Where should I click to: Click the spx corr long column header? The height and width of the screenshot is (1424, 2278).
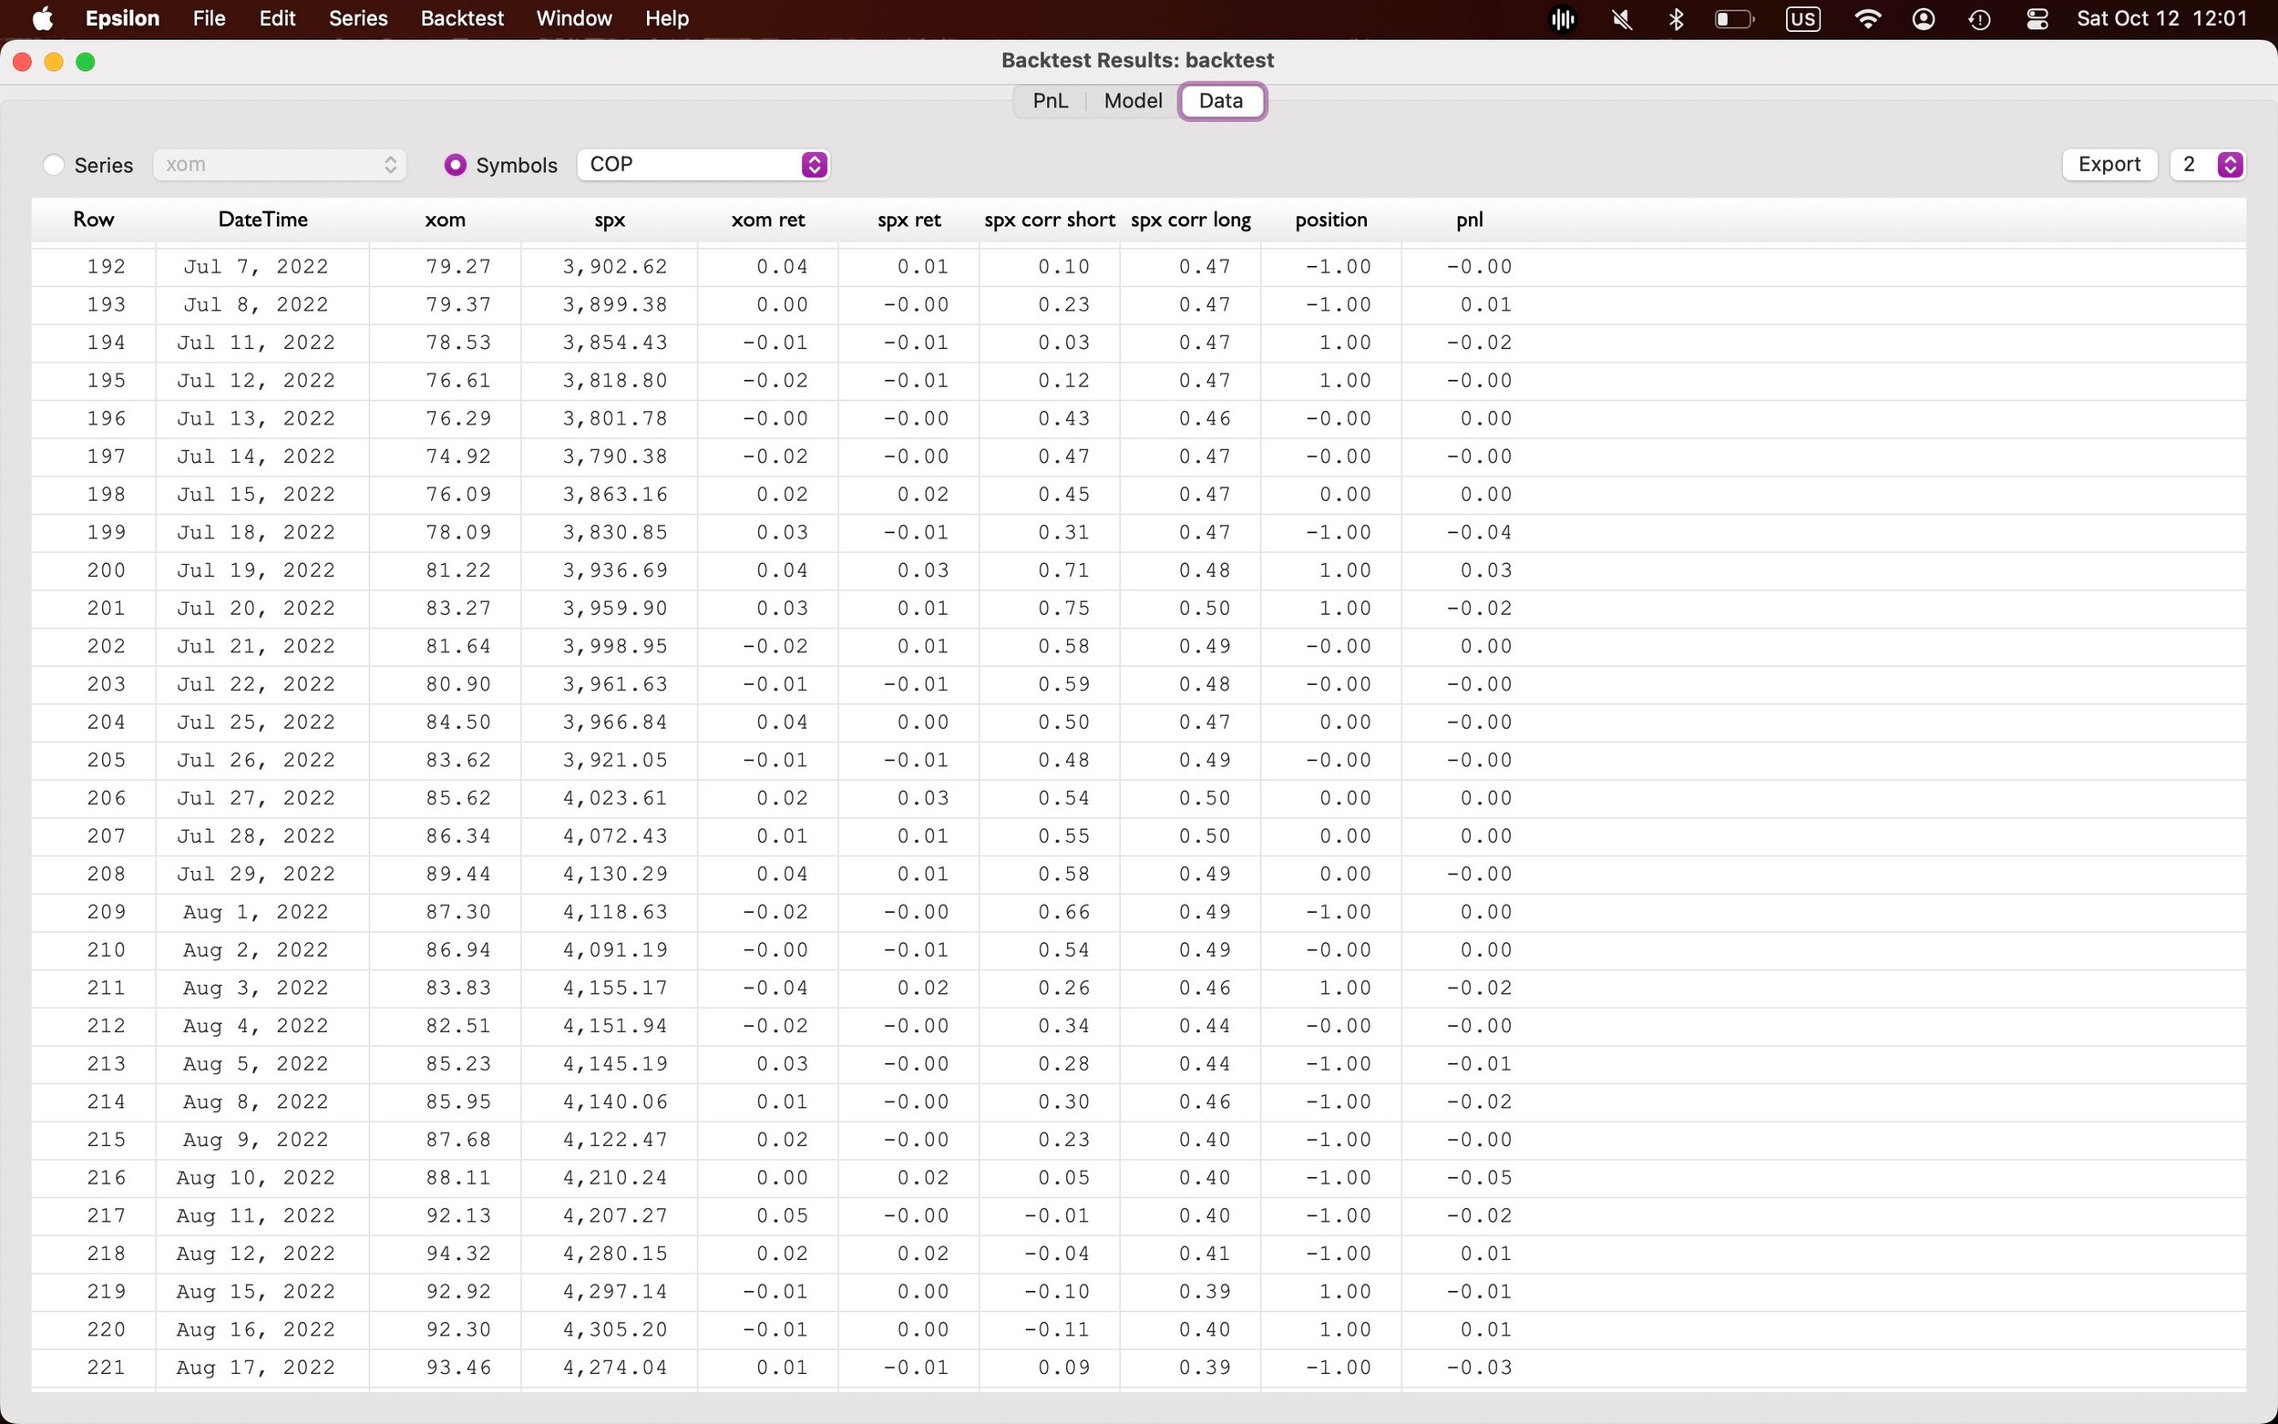(x=1190, y=220)
